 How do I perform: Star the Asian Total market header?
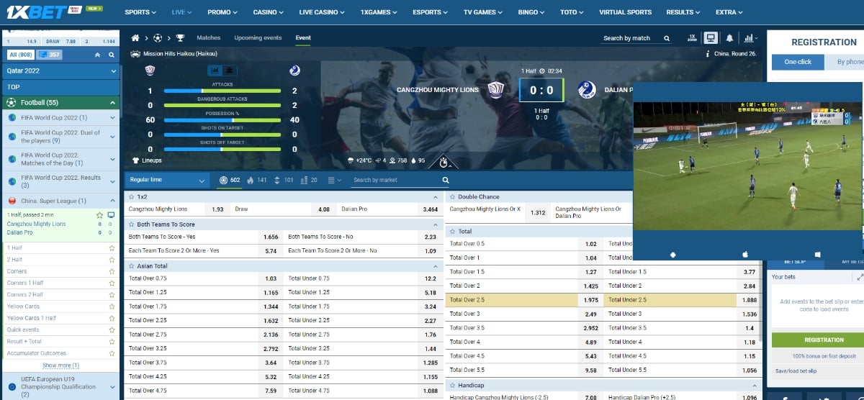131,266
